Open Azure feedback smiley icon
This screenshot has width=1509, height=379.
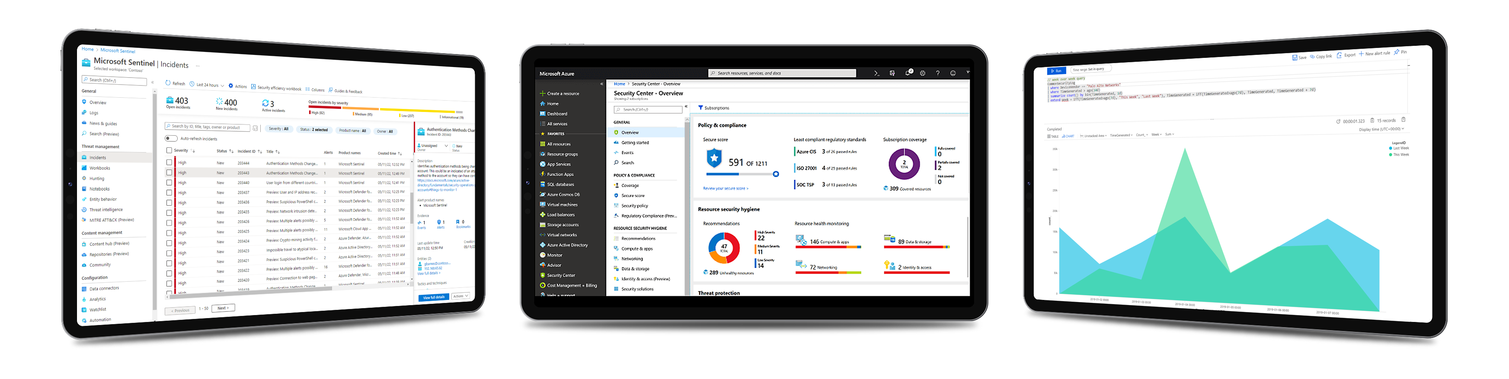pyautogui.click(x=953, y=73)
